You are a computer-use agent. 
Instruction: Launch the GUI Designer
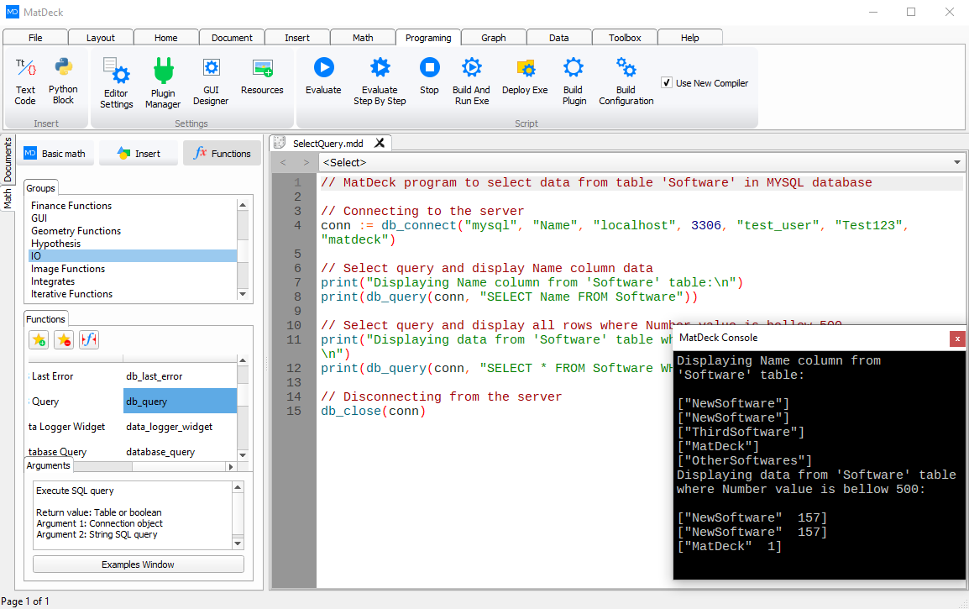(211, 81)
